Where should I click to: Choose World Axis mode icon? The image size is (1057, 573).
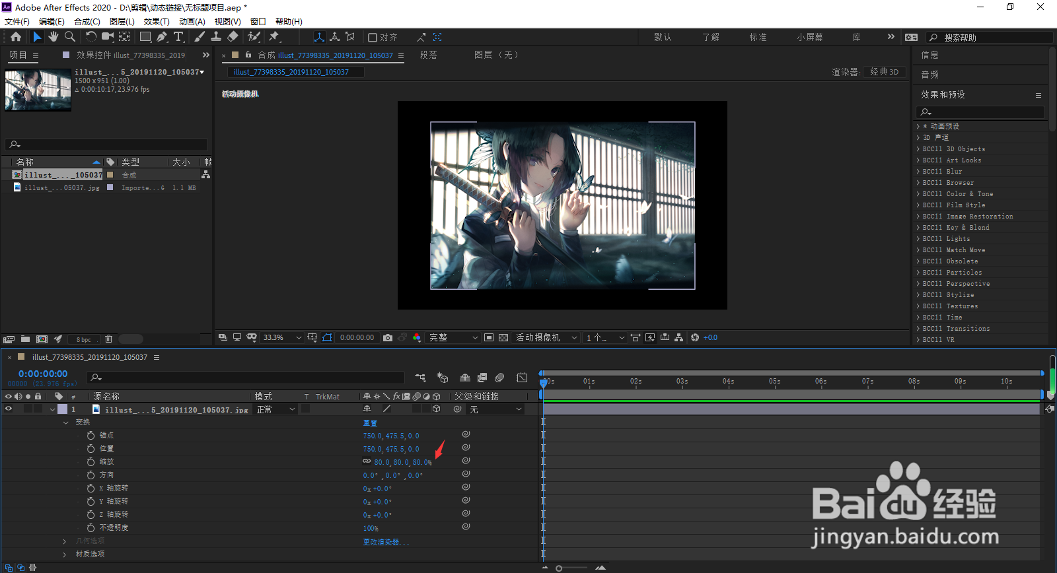point(335,37)
